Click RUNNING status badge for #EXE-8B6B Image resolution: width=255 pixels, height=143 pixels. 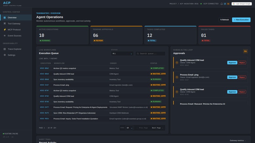[x=156, y=79]
